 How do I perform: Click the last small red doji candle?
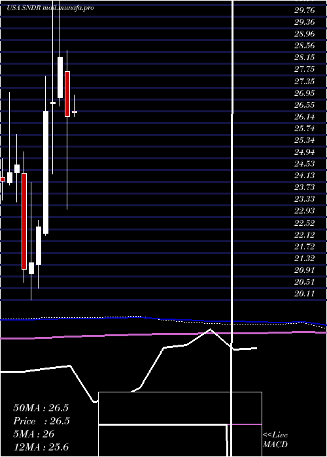click(x=75, y=112)
